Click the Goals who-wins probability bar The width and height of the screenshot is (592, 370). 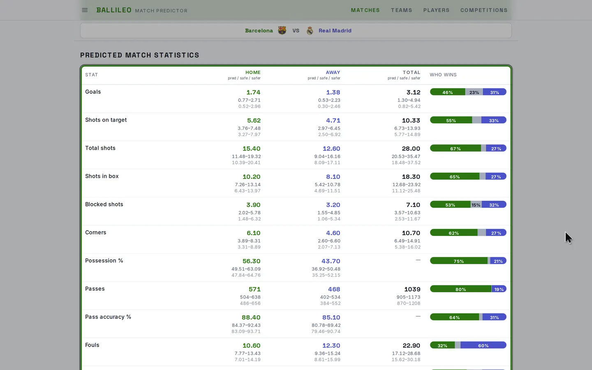click(468, 92)
